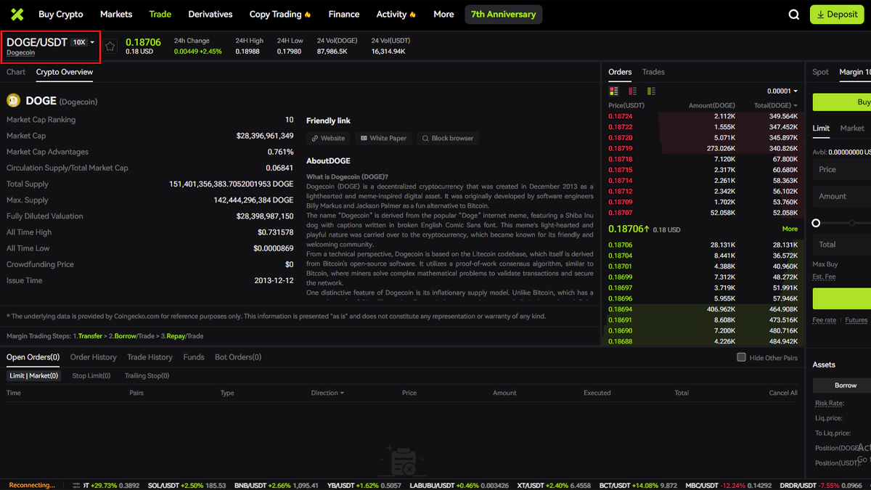Open the Trades tab in order book
Screen dimensions: 871x490
[x=653, y=72]
